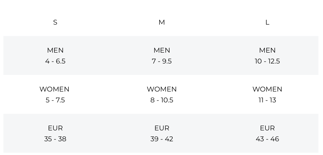
Task: Click the men's 4 - 6.5 size range
Action: (55, 61)
